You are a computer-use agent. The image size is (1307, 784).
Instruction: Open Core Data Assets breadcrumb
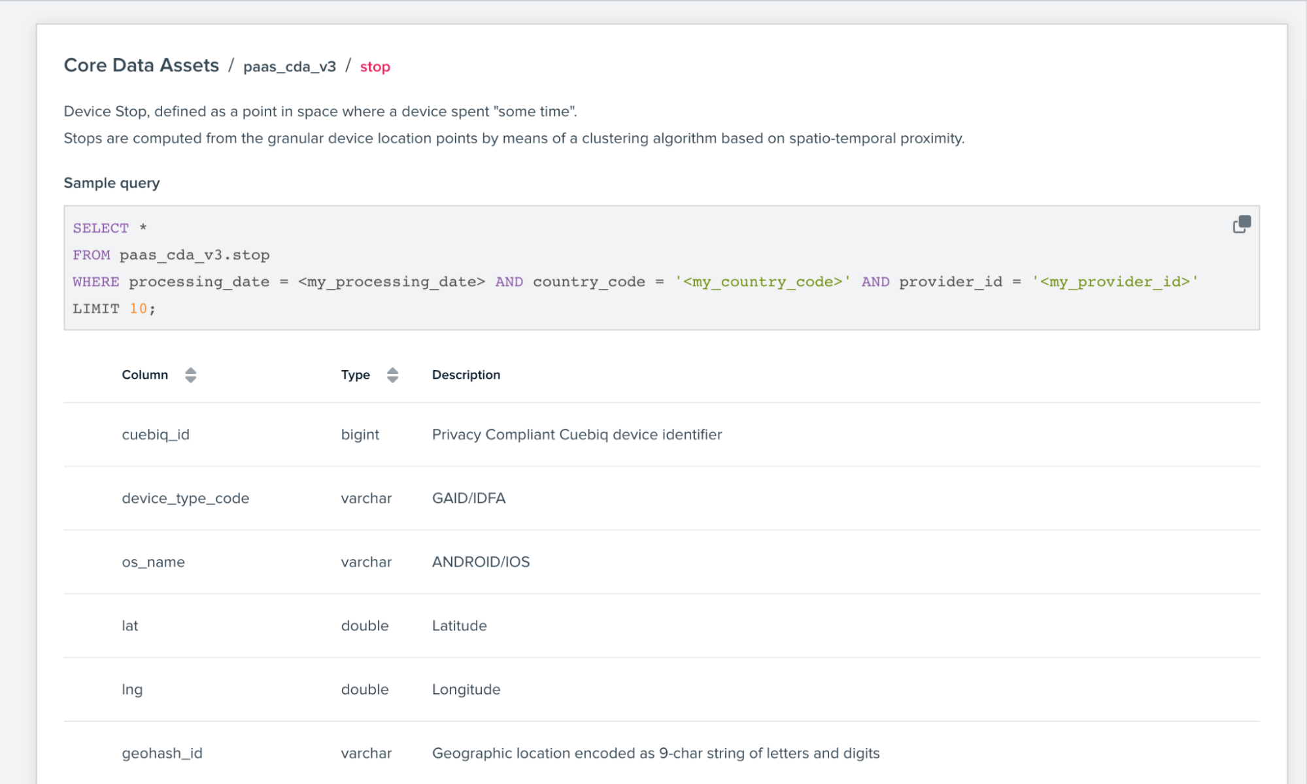141,65
